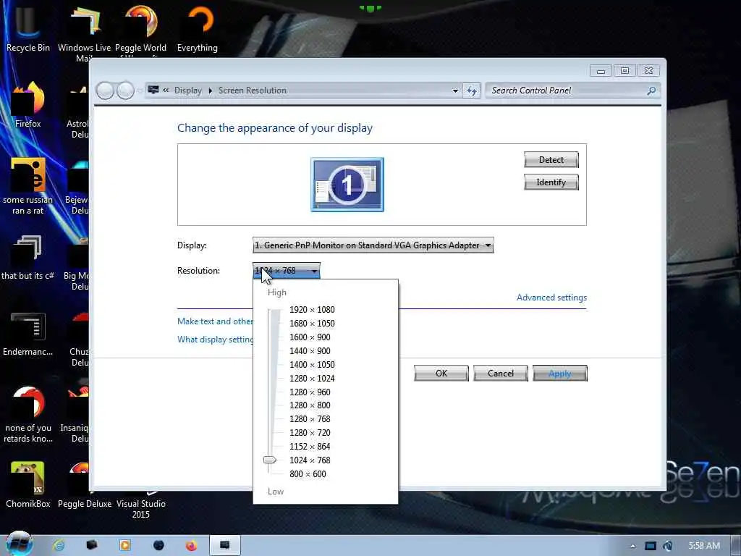This screenshot has width=741, height=556.
Task: Click the Apply button
Action: [560, 373]
